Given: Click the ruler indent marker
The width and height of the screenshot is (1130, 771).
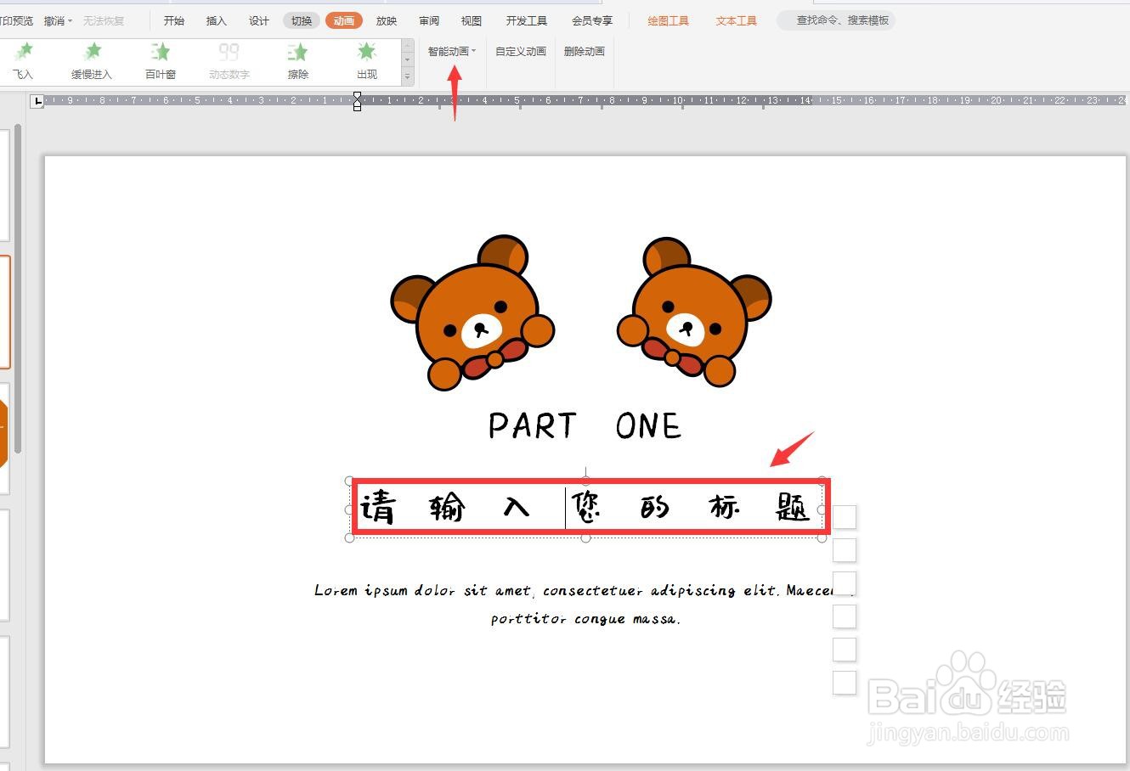Looking at the screenshot, I should (x=357, y=101).
